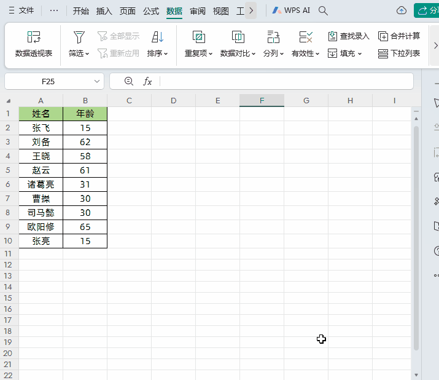Click the 合并计算 consolidate button

tap(399, 36)
